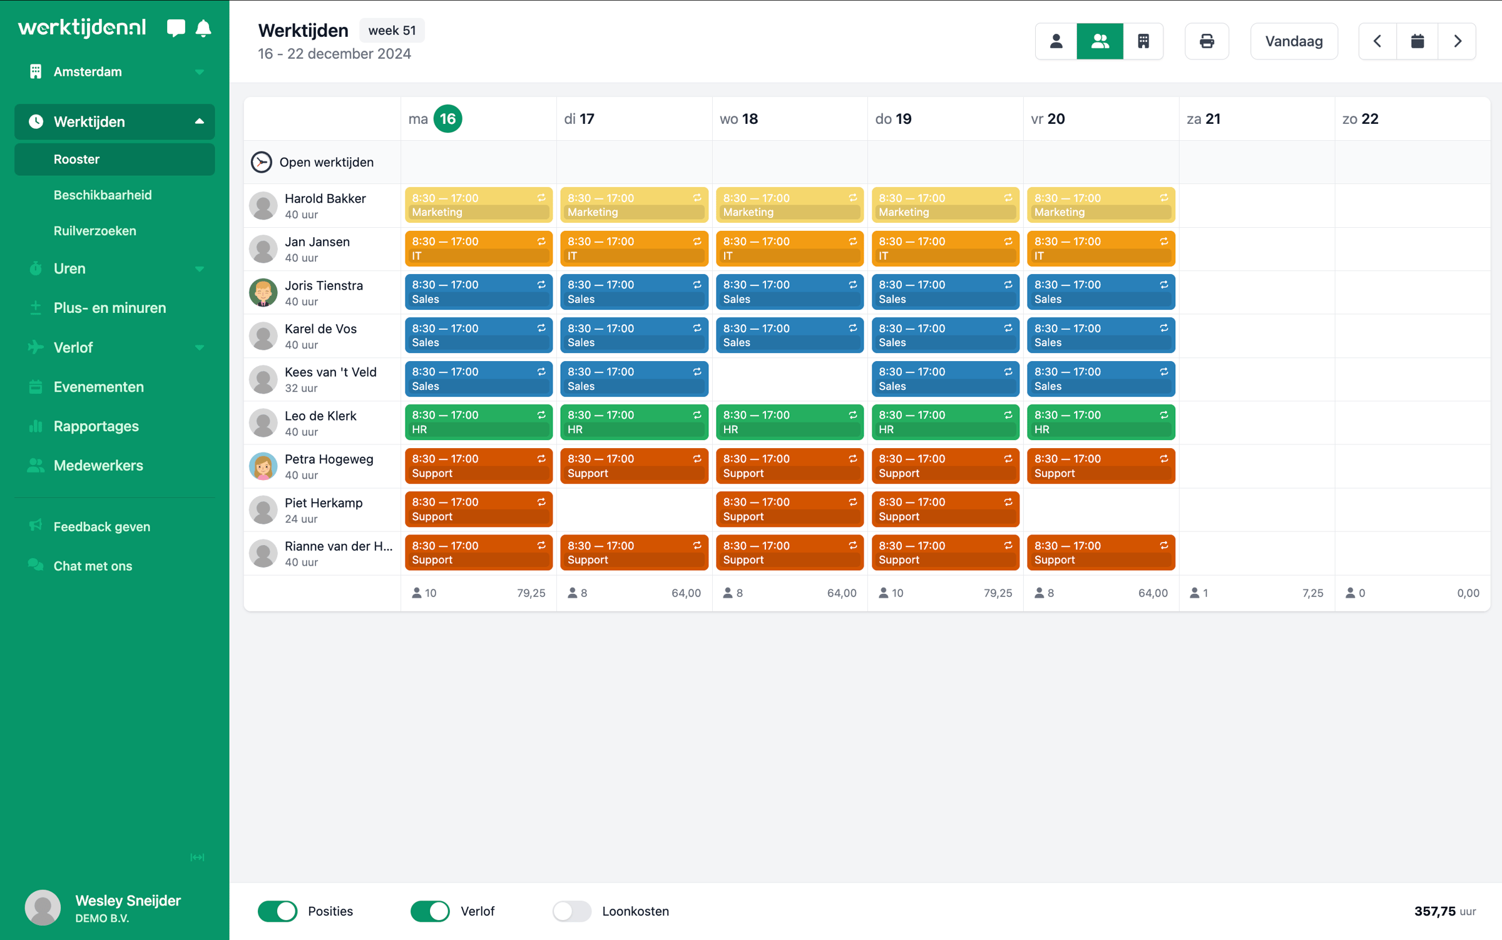Print the schedule
This screenshot has height=940, width=1502.
tap(1207, 41)
